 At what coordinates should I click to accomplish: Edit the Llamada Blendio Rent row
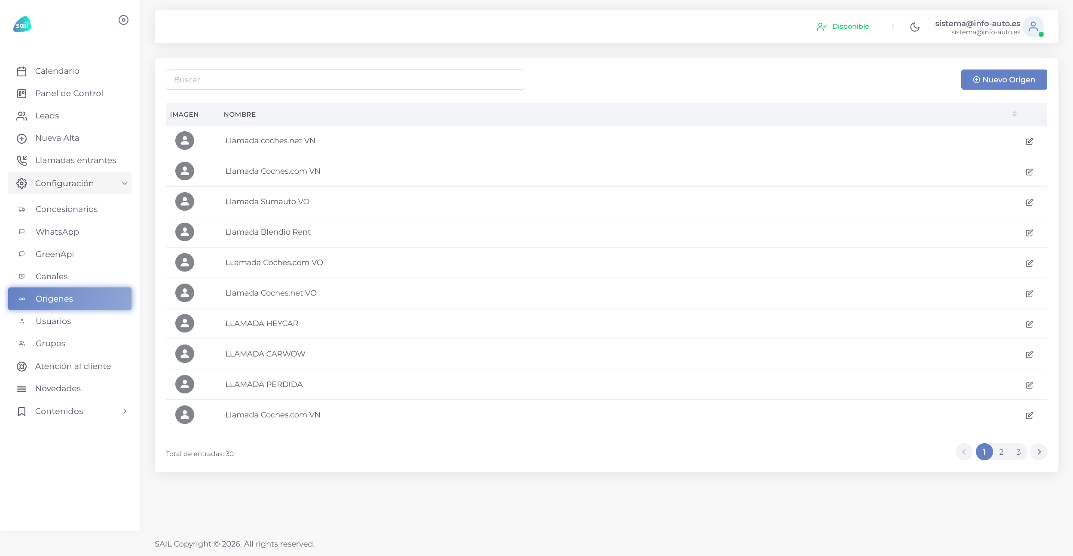(x=1029, y=233)
